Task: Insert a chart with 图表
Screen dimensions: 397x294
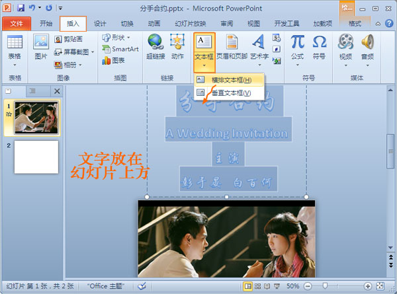Action: coord(113,60)
